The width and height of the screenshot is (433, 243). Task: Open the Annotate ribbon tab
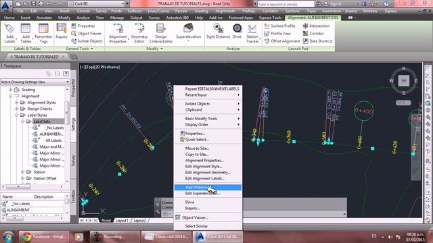click(44, 18)
